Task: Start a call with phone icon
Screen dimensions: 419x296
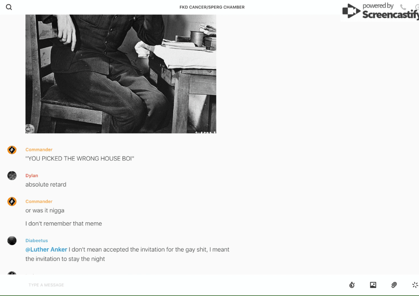Action: (x=403, y=7)
